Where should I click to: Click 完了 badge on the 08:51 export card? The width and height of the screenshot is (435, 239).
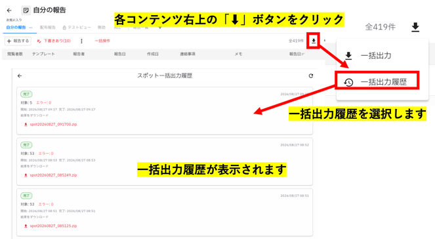point(26,196)
